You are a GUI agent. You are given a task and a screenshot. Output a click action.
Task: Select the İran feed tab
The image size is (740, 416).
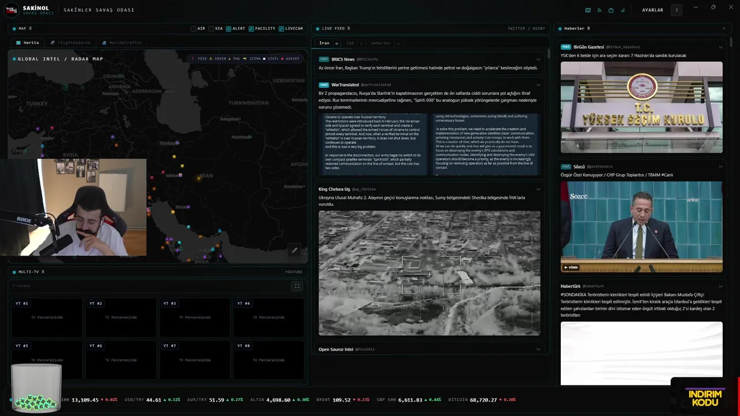pos(324,43)
